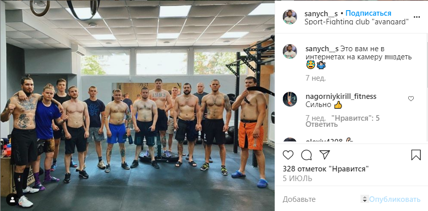View comment likes "Нравится": 5
Screen dimensions: 428x211
(x=355, y=118)
